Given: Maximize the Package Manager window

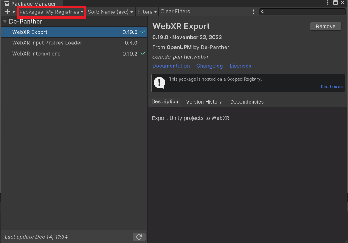Looking at the screenshot, I should click(x=335, y=3).
